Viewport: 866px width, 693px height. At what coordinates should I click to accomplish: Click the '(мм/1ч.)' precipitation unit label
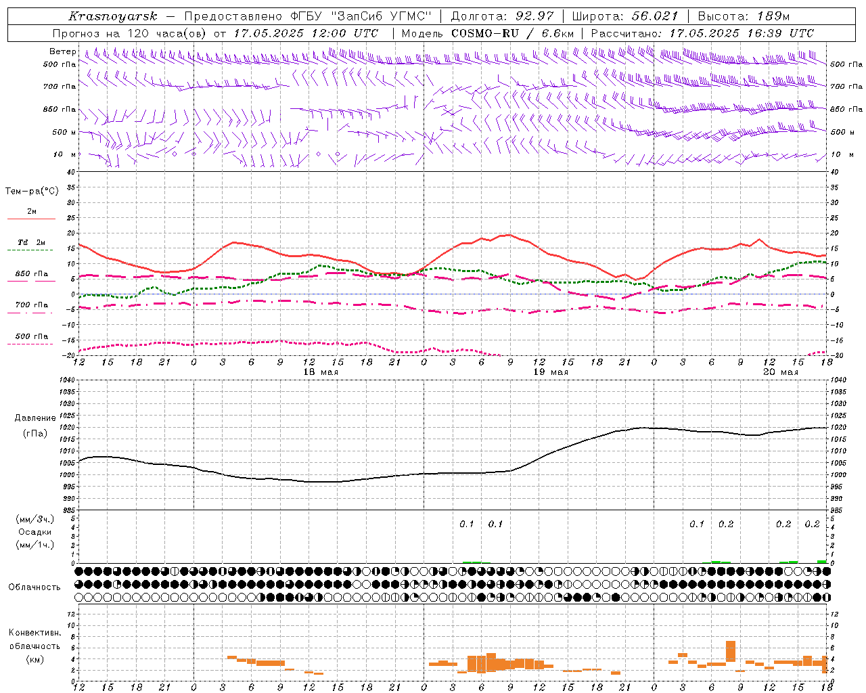click(35, 545)
